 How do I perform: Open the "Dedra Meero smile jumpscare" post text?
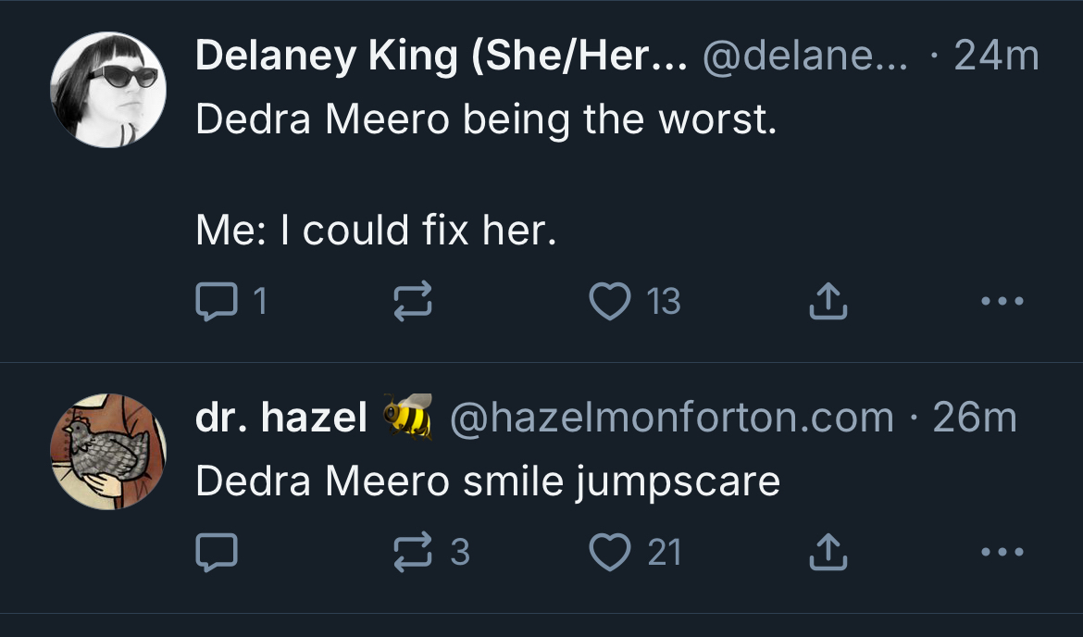point(488,481)
